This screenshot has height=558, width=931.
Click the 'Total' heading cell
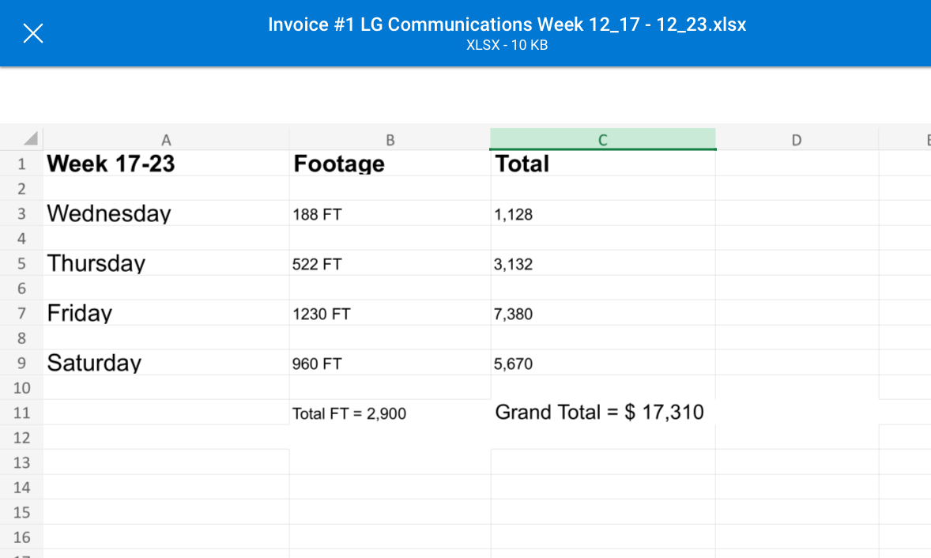point(603,164)
